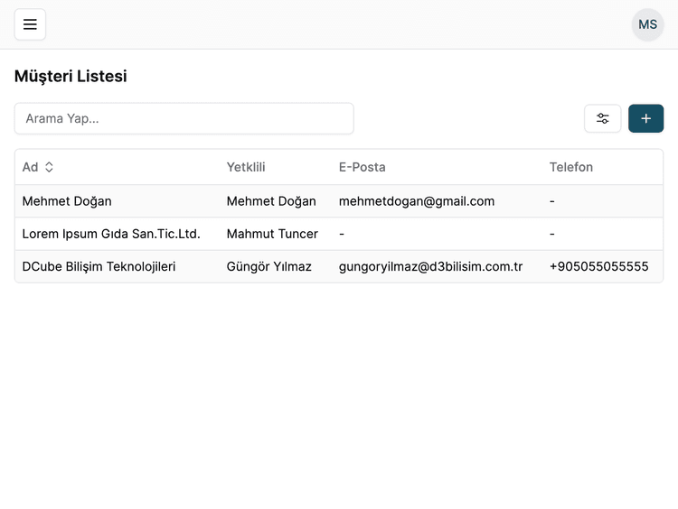Add a new customer with plus button

[x=645, y=118]
